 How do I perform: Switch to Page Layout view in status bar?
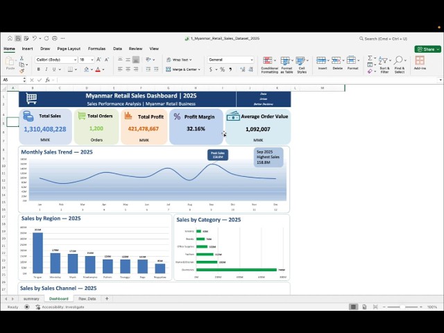tap(364, 307)
